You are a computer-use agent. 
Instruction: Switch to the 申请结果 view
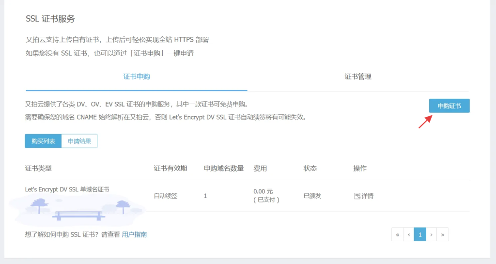(x=79, y=141)
